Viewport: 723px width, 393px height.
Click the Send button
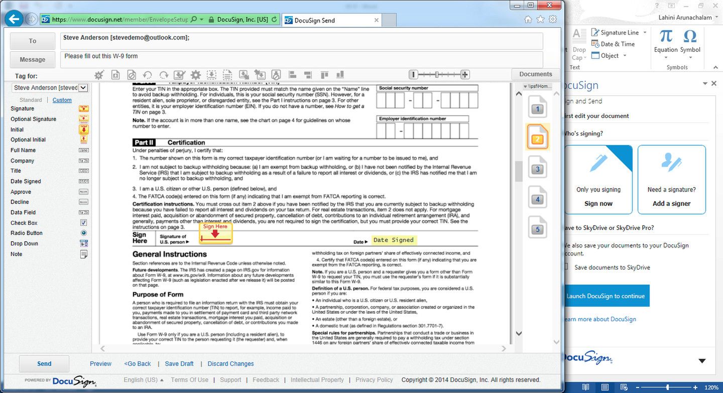(44, 364)
